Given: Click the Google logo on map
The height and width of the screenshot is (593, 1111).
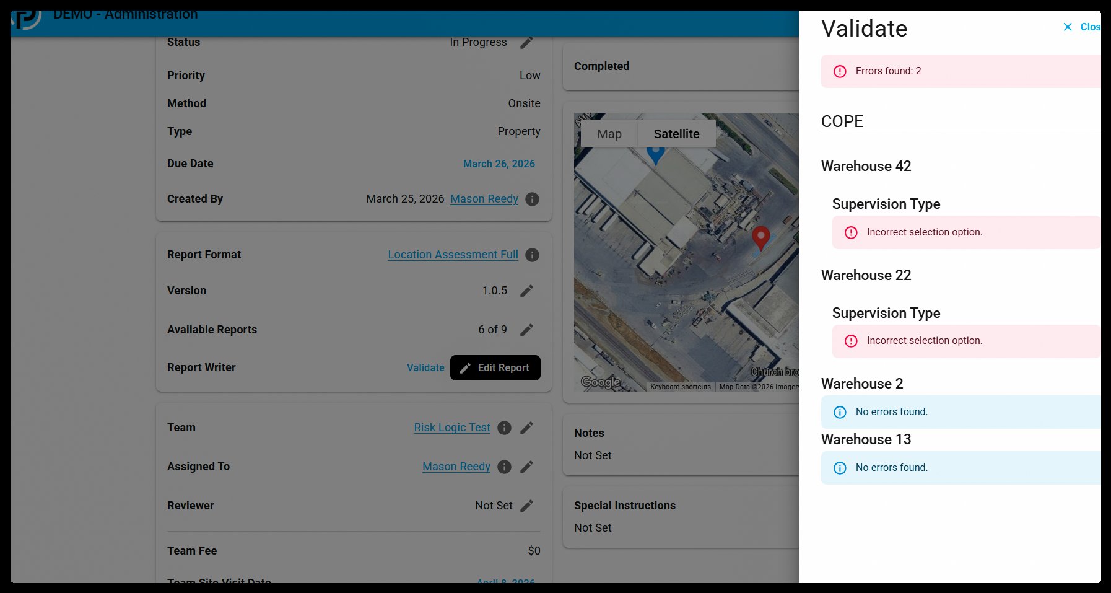Looking at the screenshot, I should point(601,382).
